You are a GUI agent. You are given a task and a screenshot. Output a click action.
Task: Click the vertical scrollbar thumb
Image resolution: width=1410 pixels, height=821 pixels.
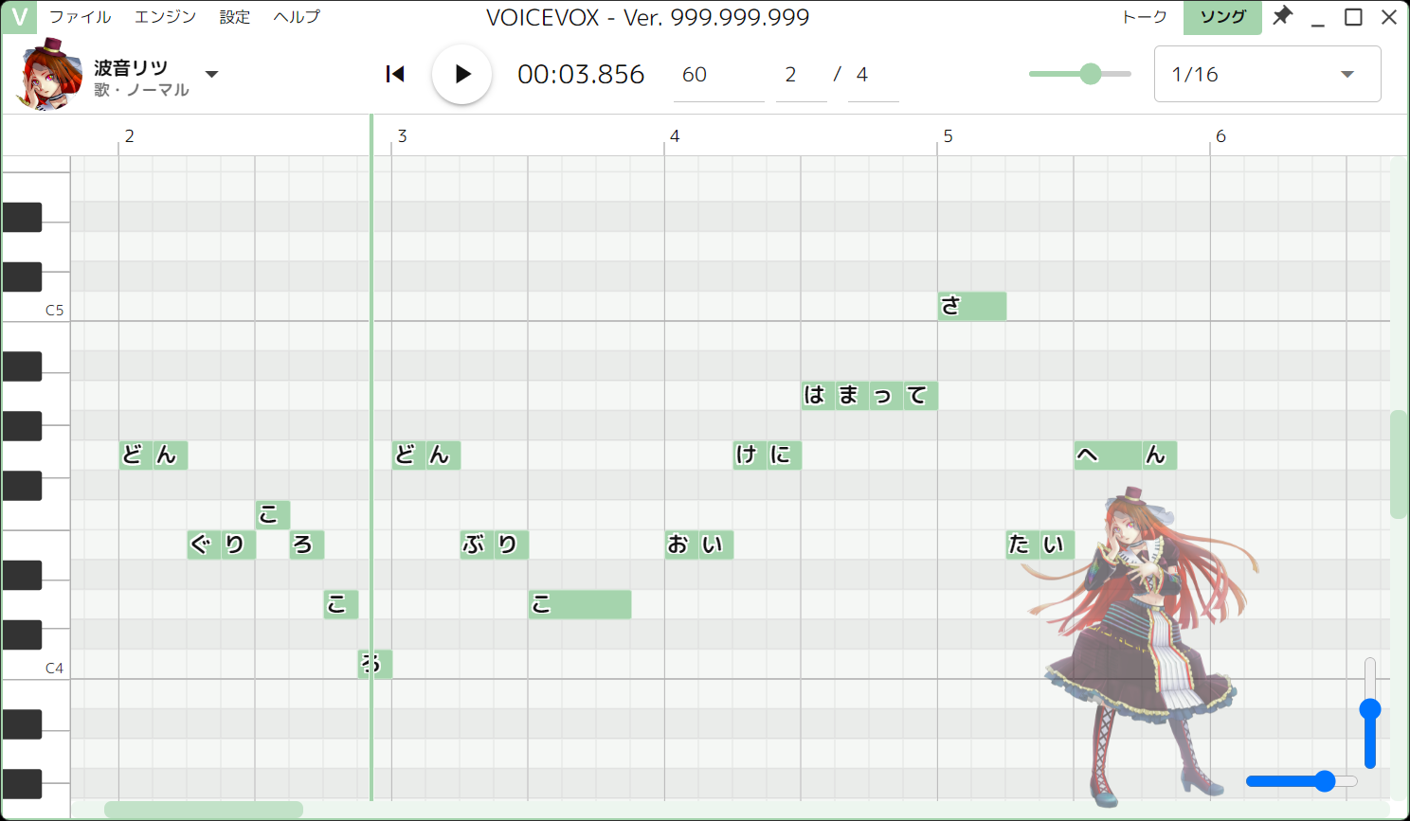(x=1399, y=464)
